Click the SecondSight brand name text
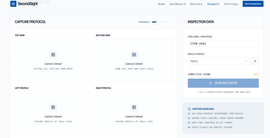 27,4
